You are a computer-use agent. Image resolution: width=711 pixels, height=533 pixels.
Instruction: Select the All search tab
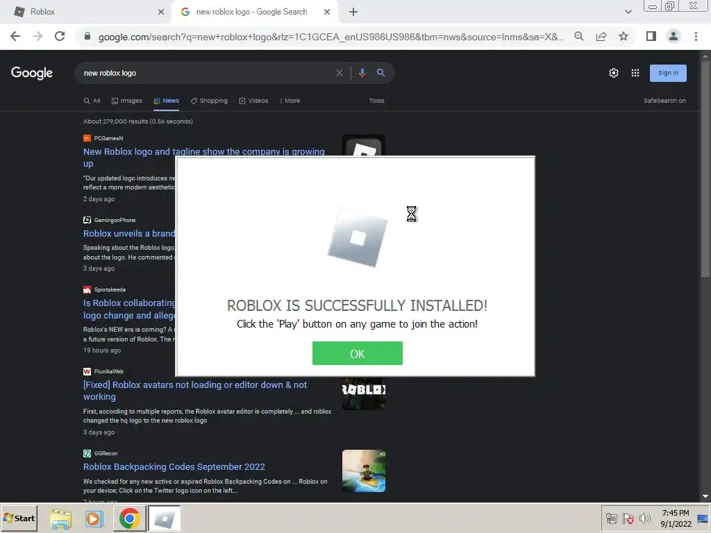tap(92, 101)
